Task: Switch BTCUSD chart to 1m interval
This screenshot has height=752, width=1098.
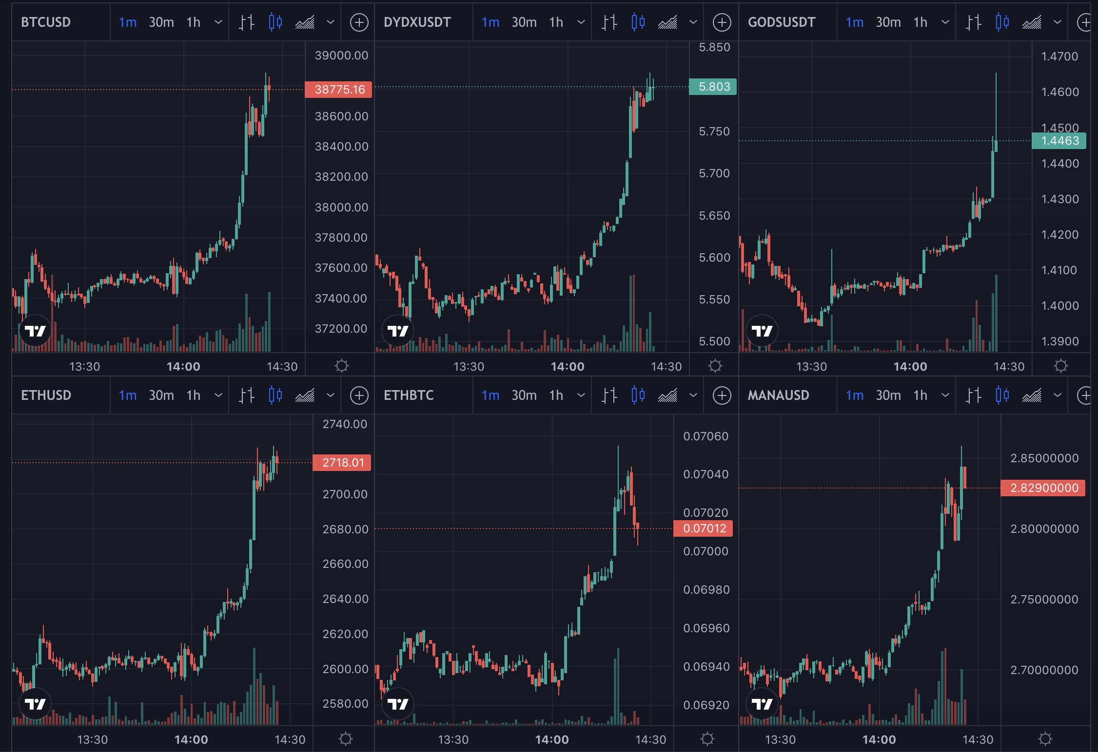Action: (x=128, y=22)
